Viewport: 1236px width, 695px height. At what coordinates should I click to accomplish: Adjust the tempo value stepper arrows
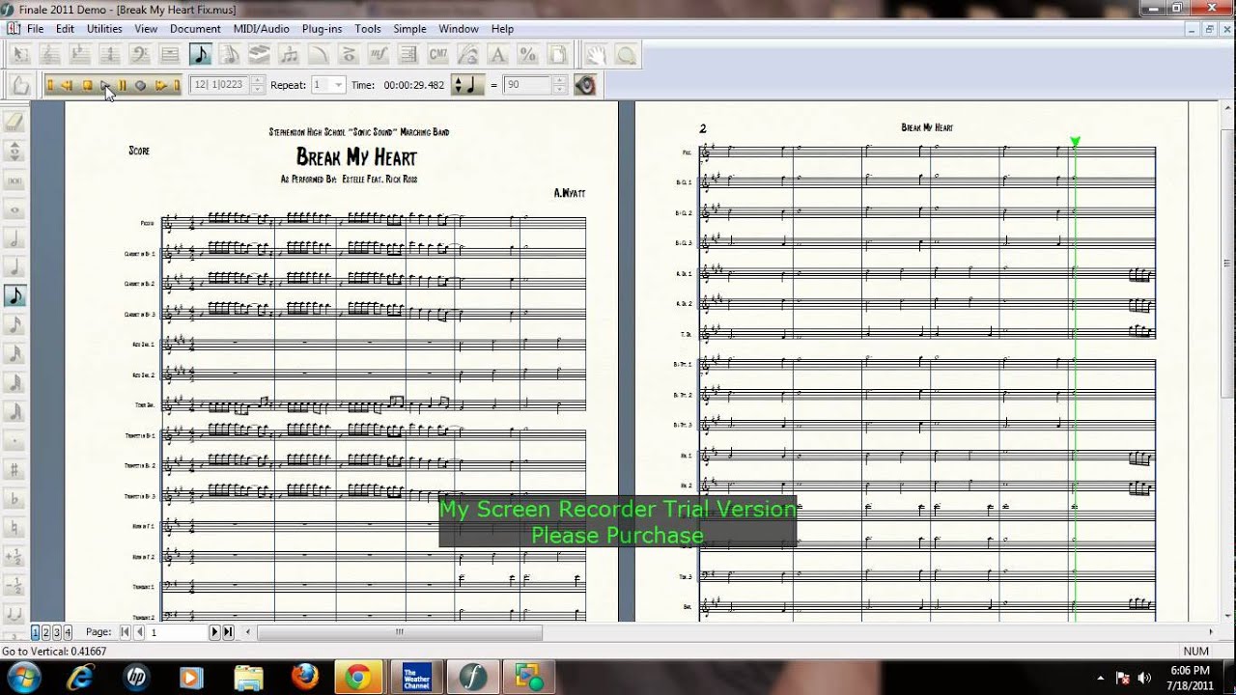[559, 85]
